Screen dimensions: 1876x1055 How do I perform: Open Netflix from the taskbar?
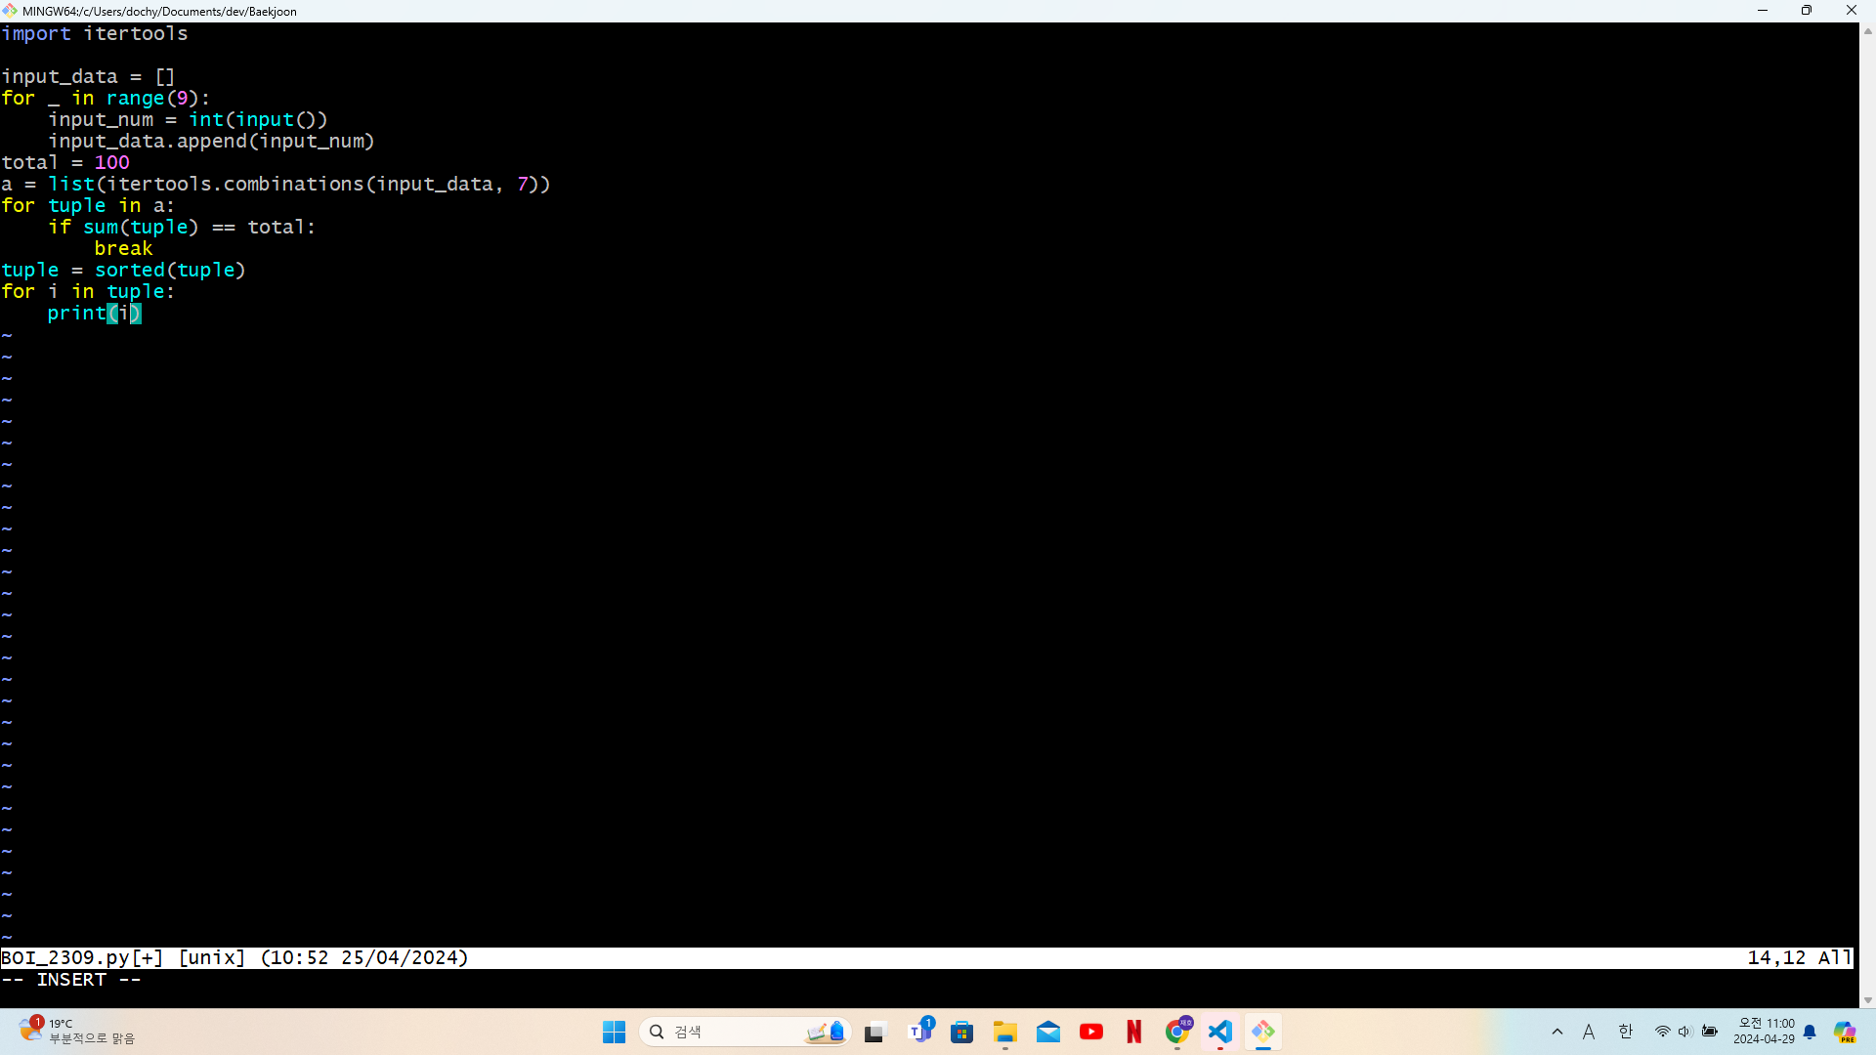[x=1134, y=1032]
